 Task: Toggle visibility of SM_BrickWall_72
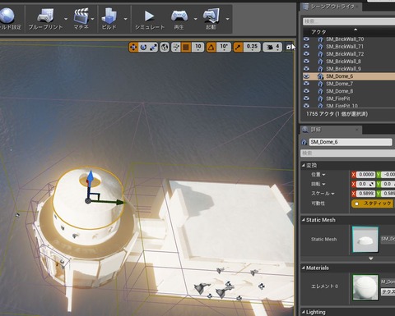point(306,54)
